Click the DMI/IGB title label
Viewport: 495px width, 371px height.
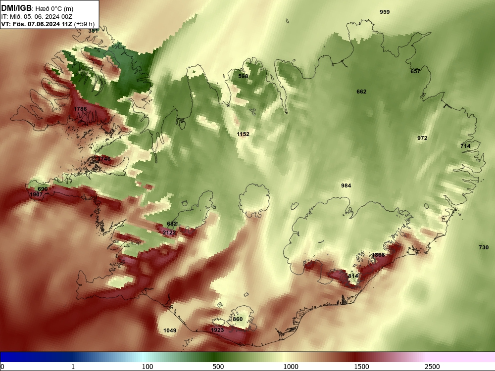point(16,8)
